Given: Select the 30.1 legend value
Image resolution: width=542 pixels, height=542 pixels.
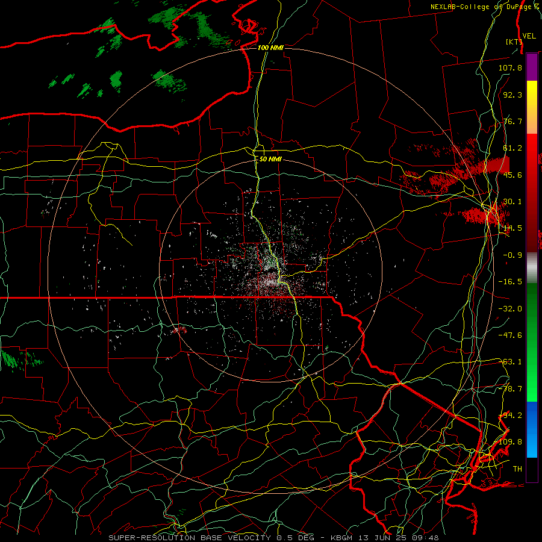Looking at the screenshot, I should (x=512, y=202).
